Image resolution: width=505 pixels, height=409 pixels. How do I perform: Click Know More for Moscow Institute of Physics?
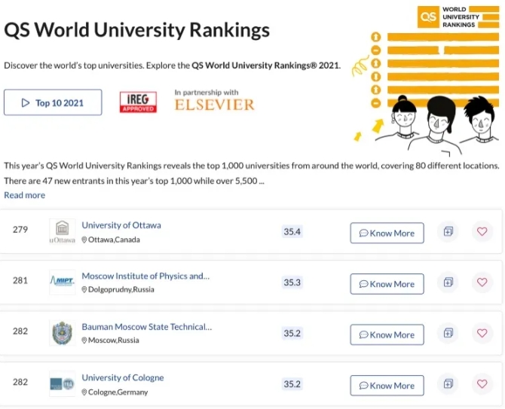point(387,284)
